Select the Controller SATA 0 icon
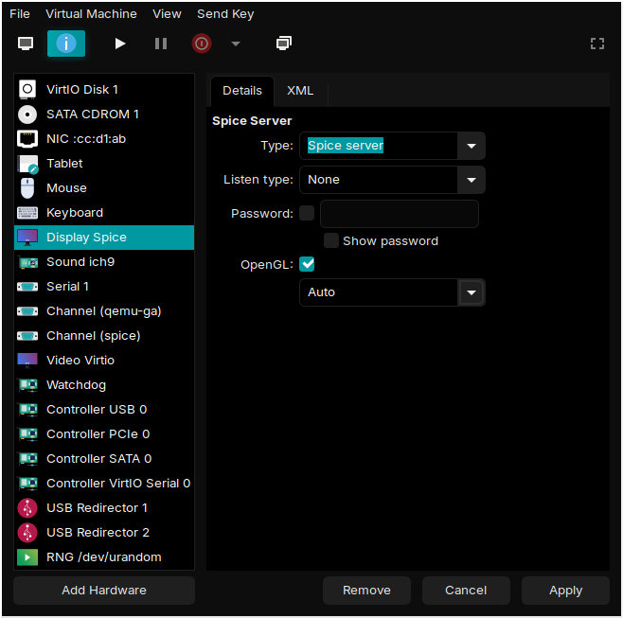The height and width of the screenshot is (618, 623). point(27,459)
